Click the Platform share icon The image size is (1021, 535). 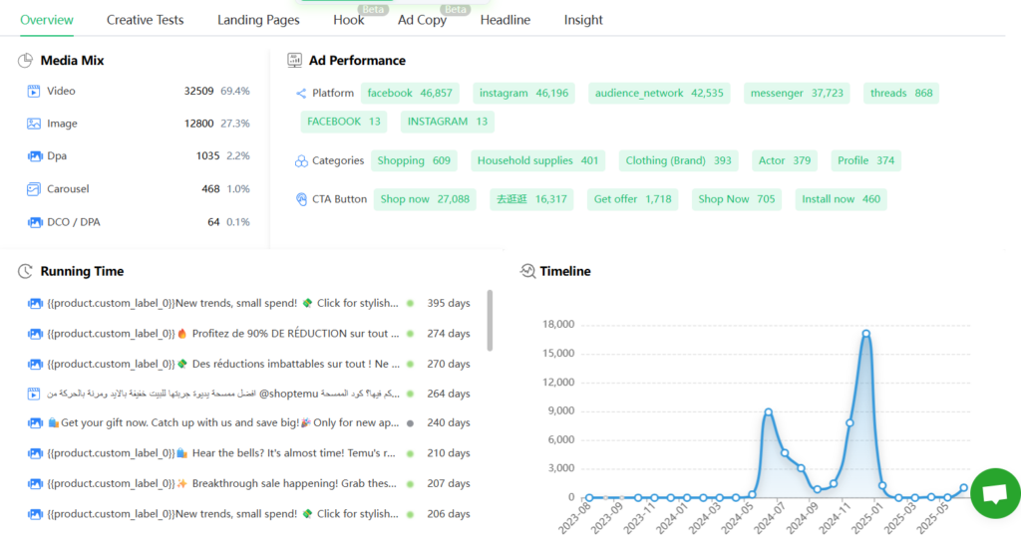(301, 94)
